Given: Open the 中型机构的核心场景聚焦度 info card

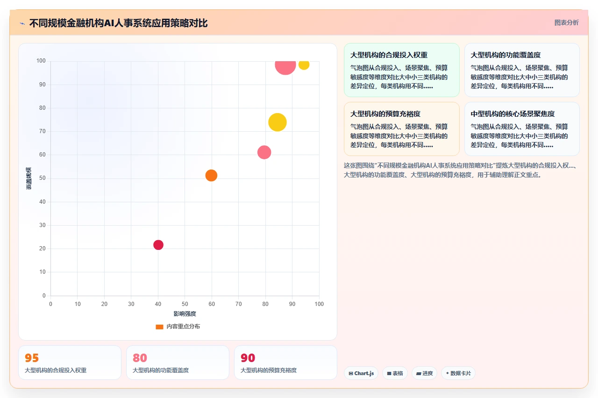Looking at the screenshot, I should [x=522, y=129].
